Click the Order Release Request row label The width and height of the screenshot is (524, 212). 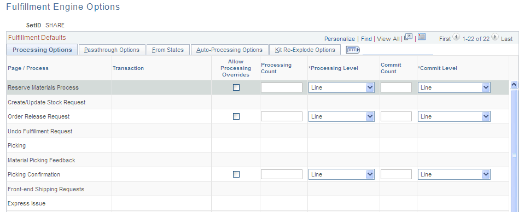[39, 116]
